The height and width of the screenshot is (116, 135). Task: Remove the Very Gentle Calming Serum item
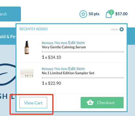coord(55,43)
